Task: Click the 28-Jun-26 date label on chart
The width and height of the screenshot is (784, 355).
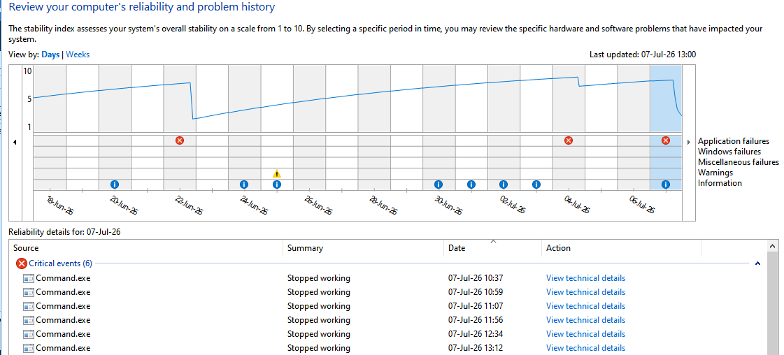Action: click(383, 205)
